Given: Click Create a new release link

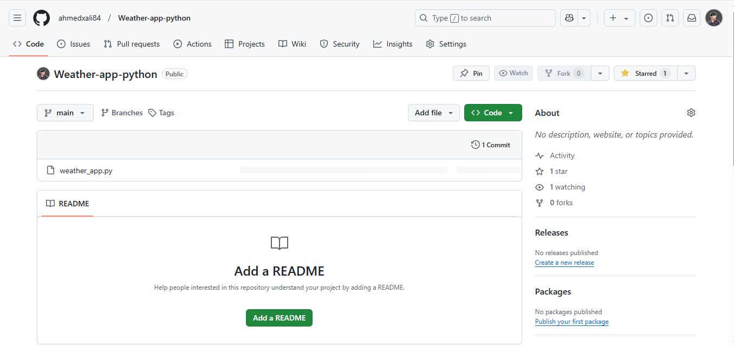Looking at the screenshot, I should (x=564, y=263).
